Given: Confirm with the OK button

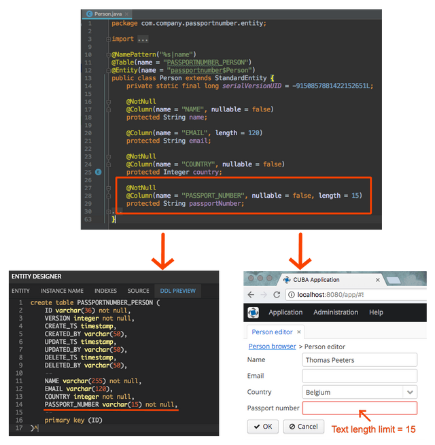Looking at the screenshot, I should (x=263, y=427).
